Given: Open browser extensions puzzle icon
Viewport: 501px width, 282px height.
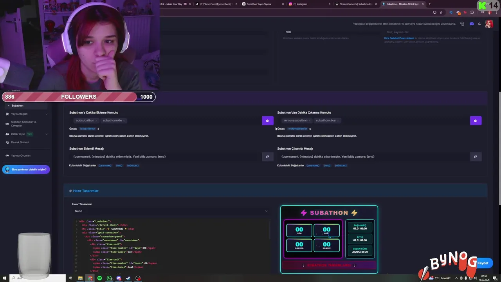Looking at the screenshot, I should (472, 12).
